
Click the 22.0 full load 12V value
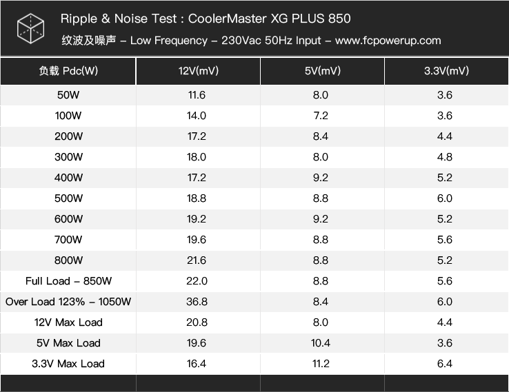click(x=197, y=281)
